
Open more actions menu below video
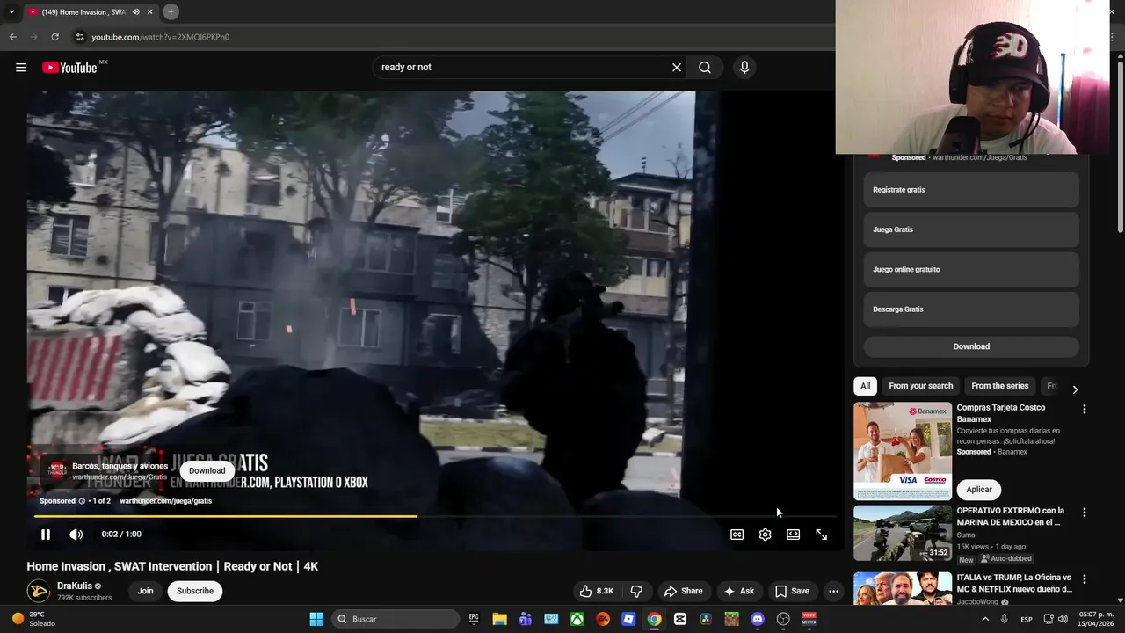[834, 591]
